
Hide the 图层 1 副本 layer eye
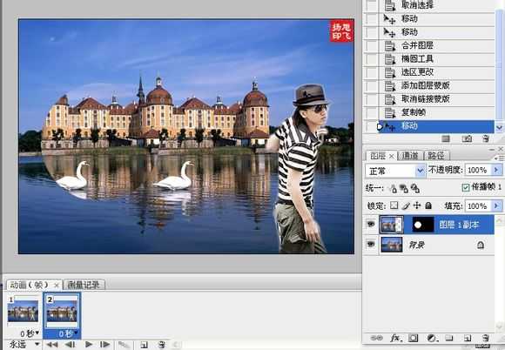pos(371,225)
